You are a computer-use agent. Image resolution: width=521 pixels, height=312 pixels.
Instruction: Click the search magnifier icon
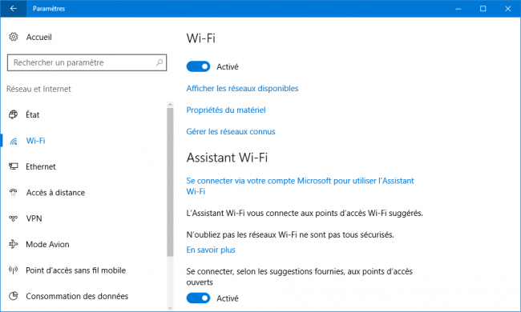[160, 62]
